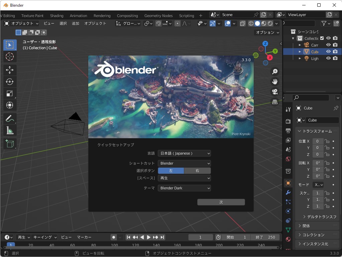
Task: Open the World properties tab
Action: [288, 159]
